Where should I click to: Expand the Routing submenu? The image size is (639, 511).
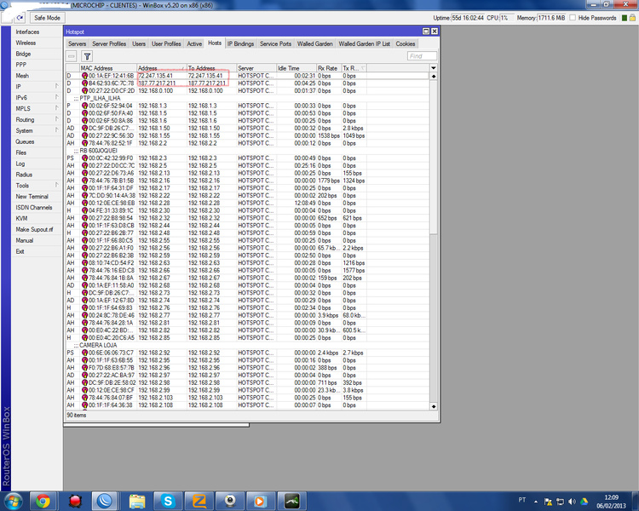tap(56, 119)
